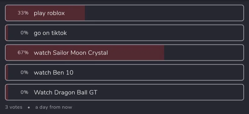Select the go on tiktok poll option
This screenshot has width=249, height=114.
point(125,33)
